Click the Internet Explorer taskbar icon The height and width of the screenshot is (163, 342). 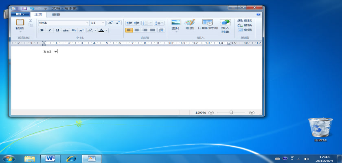pyautogui.click(x=72, y=158)
